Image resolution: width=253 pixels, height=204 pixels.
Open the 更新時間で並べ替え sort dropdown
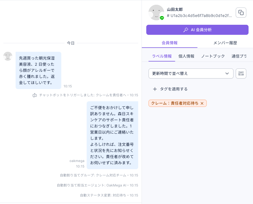[x=191, y=73]
